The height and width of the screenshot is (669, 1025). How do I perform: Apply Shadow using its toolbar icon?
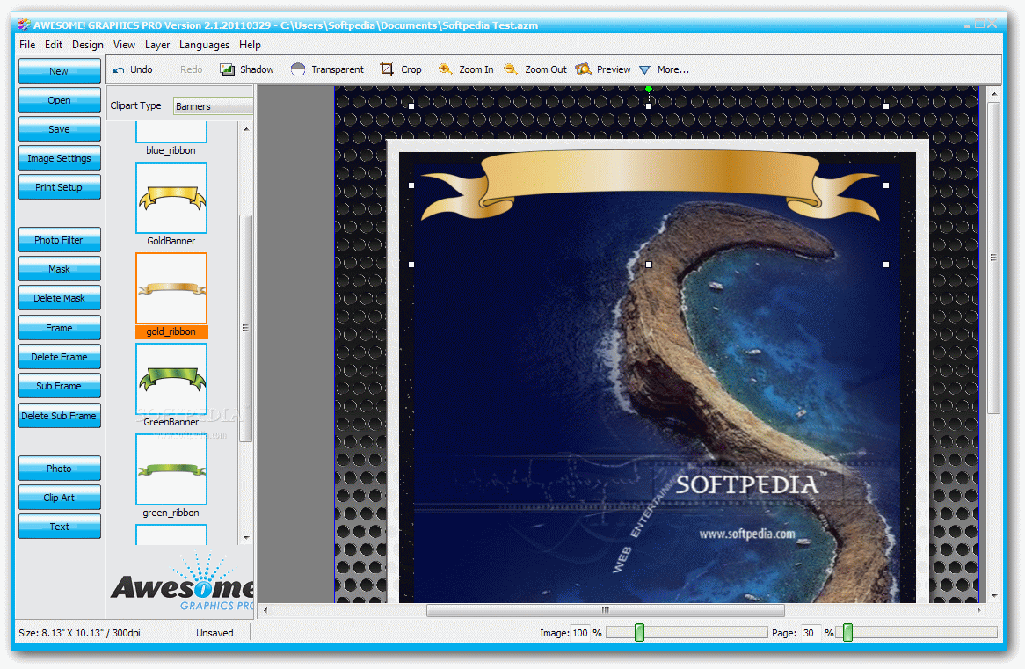point(227,69)
